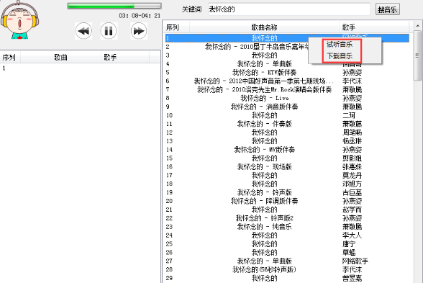Select row 21 song by 赵学而
This screenshot has height=283, width=423.
287,210
